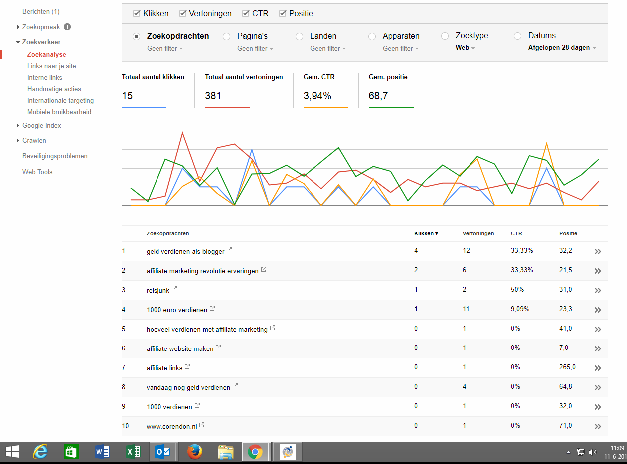Open 'Geen filter' dropdown under Apparaten

tap(401, 48)
